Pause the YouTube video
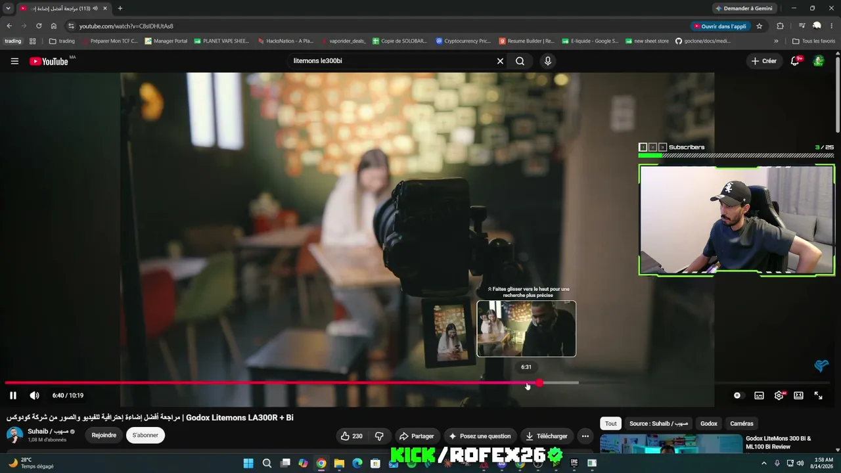 coord(12,395)
